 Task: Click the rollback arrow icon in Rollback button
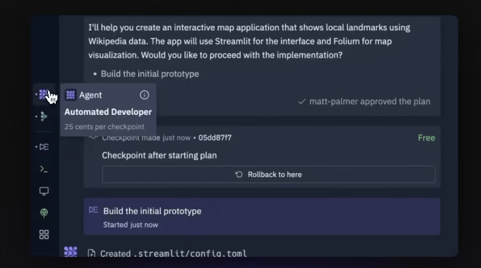(239, 174)
